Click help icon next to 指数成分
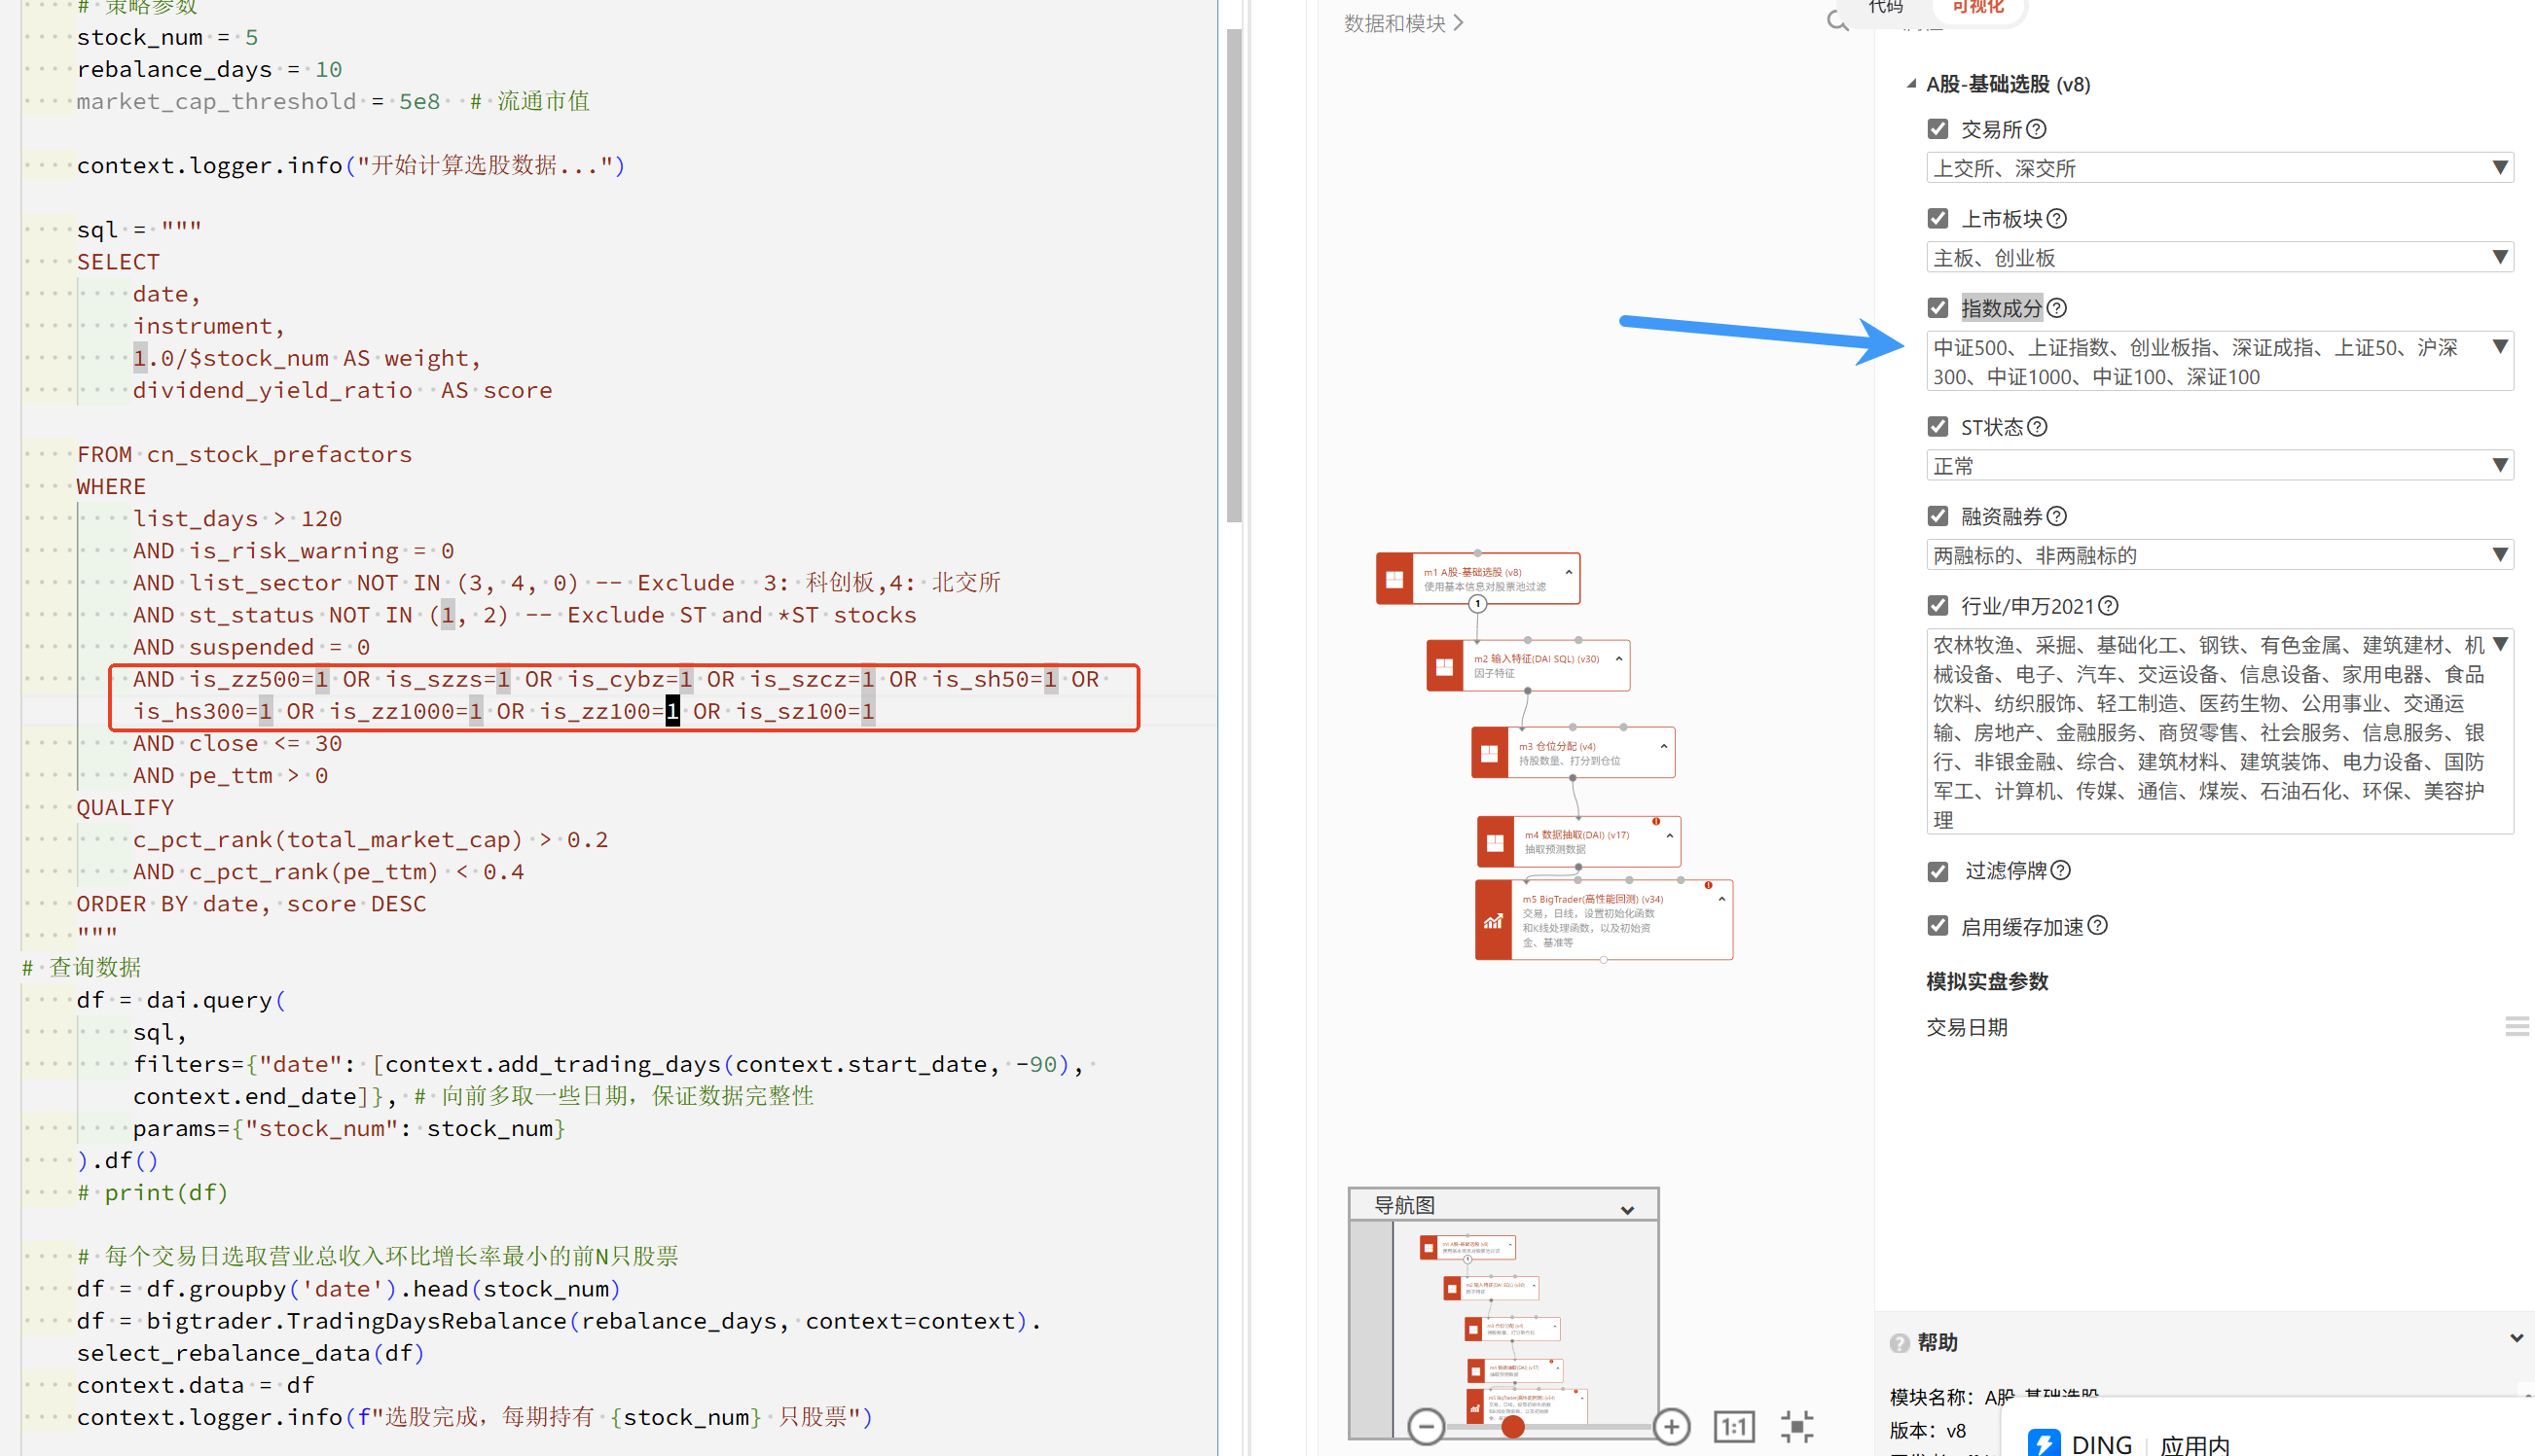 point(2057,308)
